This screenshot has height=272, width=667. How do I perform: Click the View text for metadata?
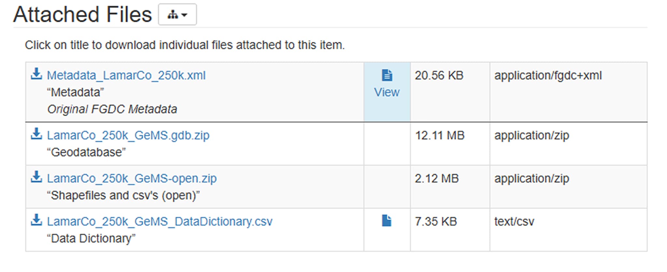pos(387,92)
